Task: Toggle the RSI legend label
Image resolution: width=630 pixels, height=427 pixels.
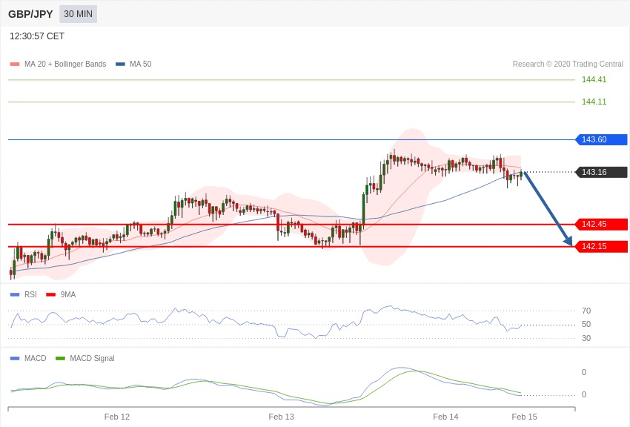Action: click(30, 294)
